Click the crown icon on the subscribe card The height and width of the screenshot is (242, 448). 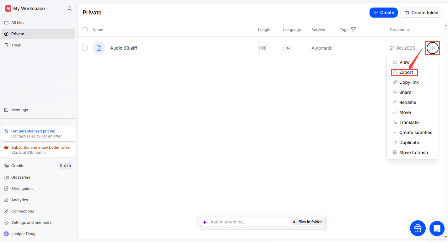[6, 148]
